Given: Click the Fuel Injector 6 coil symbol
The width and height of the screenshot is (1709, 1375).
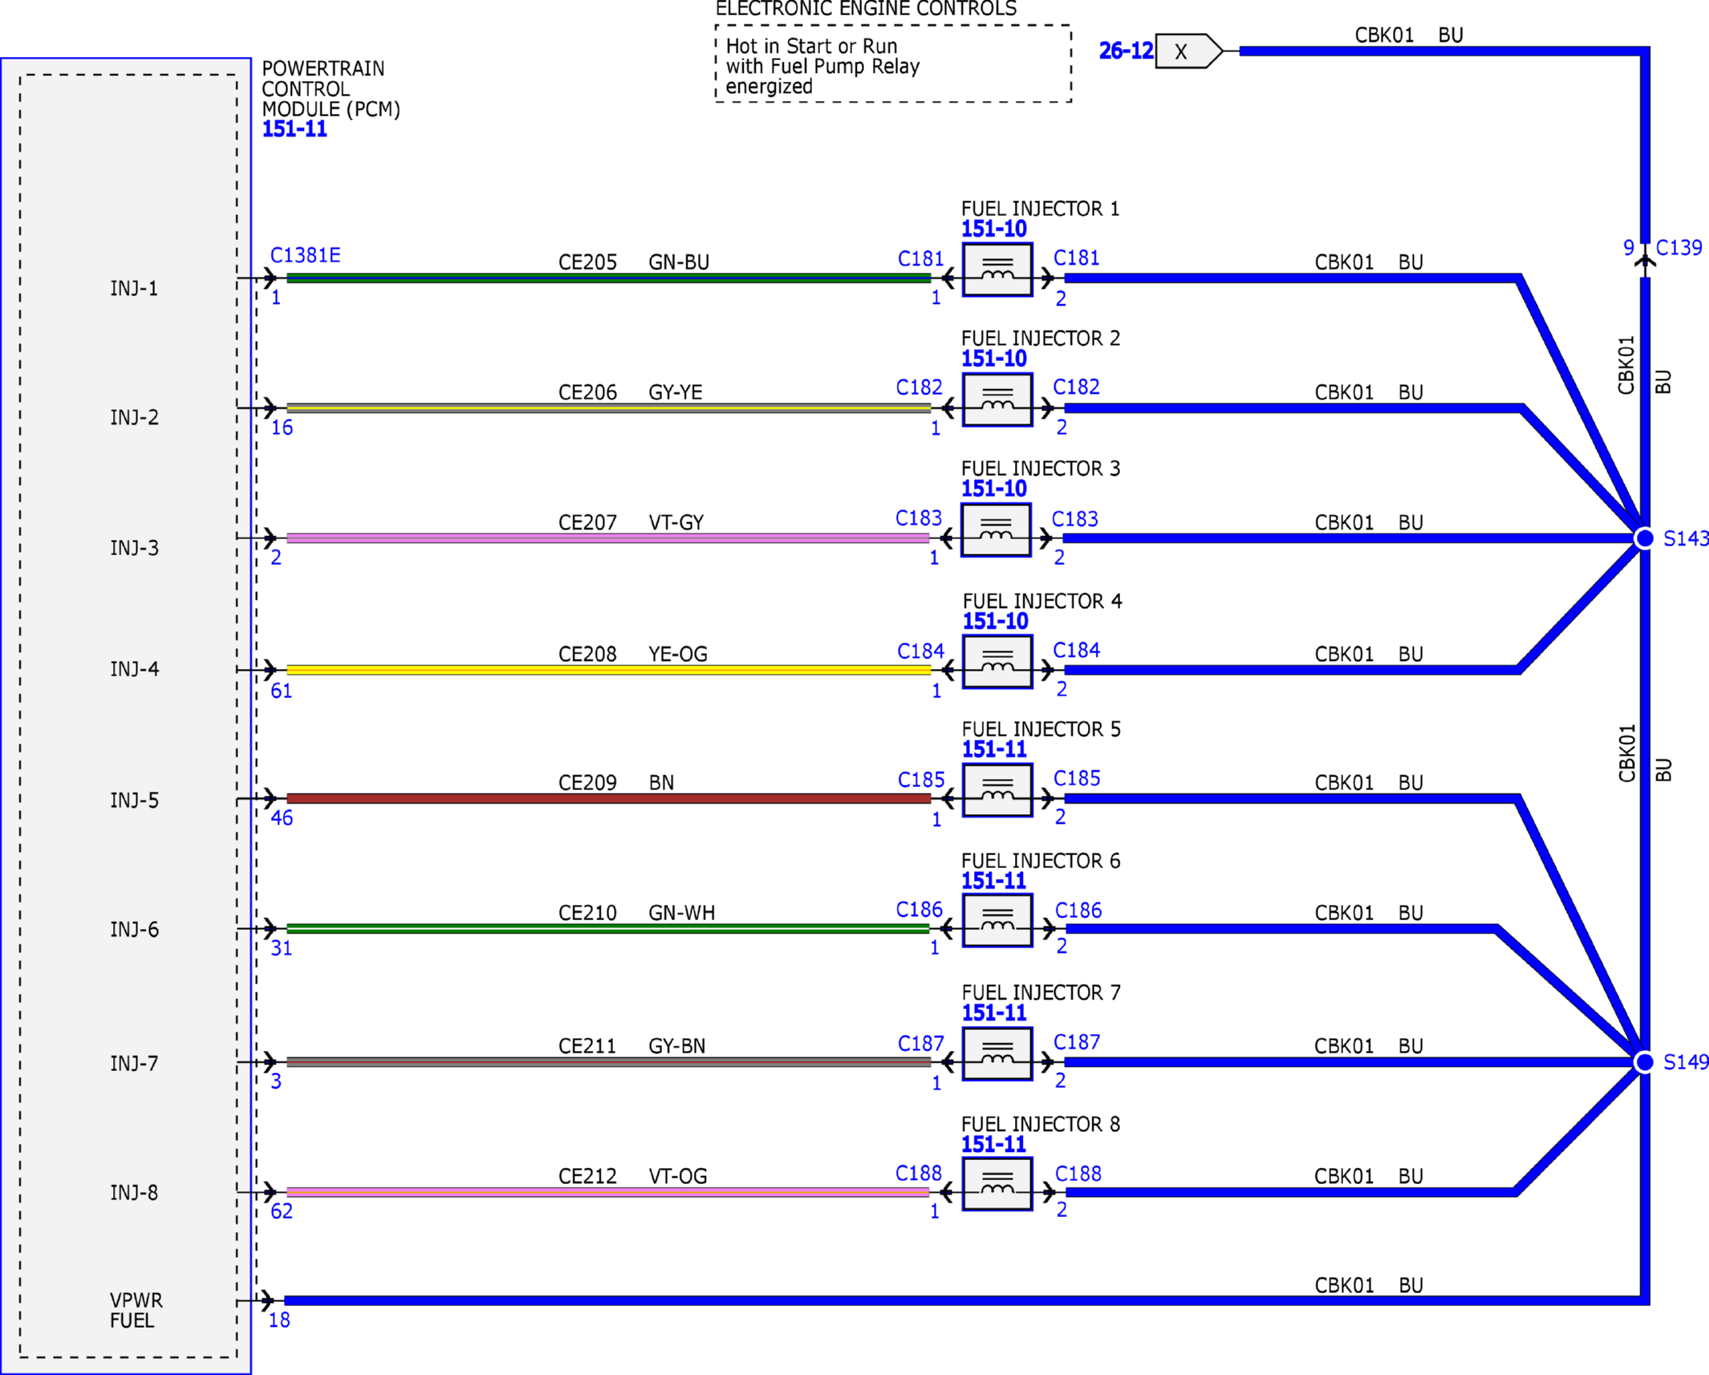Looking at the screenshot, I should pyautogui.click(x=997, y=921).
